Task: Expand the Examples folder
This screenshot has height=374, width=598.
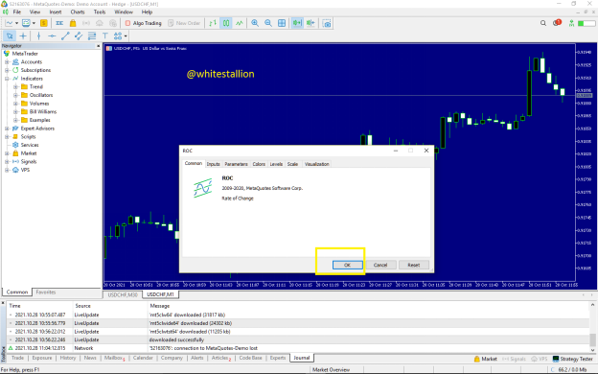Action: [15, 120]
